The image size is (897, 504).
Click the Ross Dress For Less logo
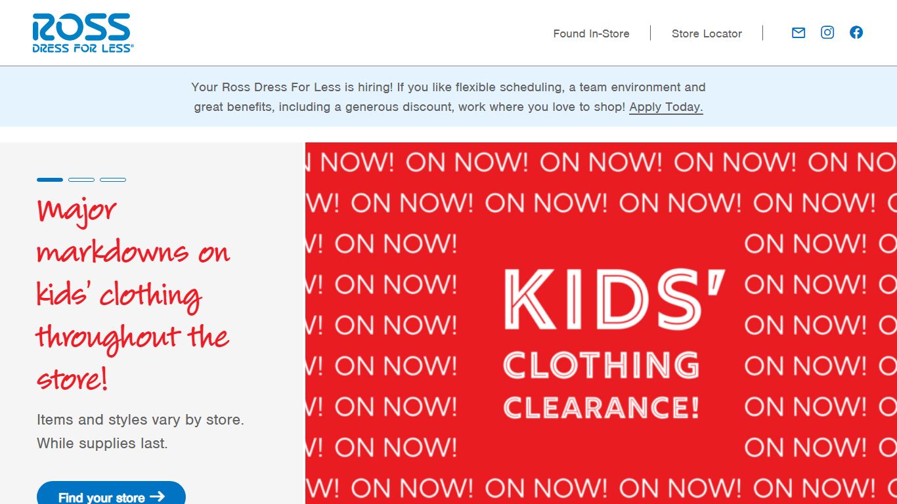tap(83, 33)
